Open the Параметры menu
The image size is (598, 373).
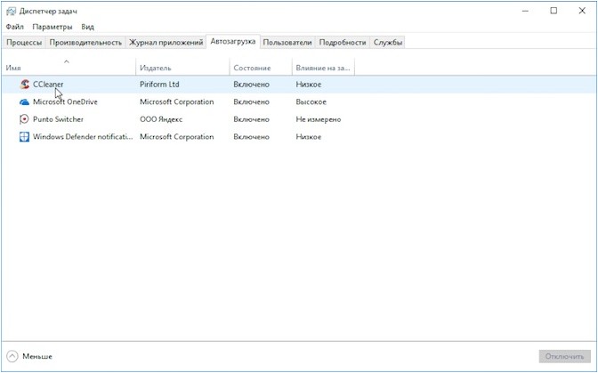point(53,27)
